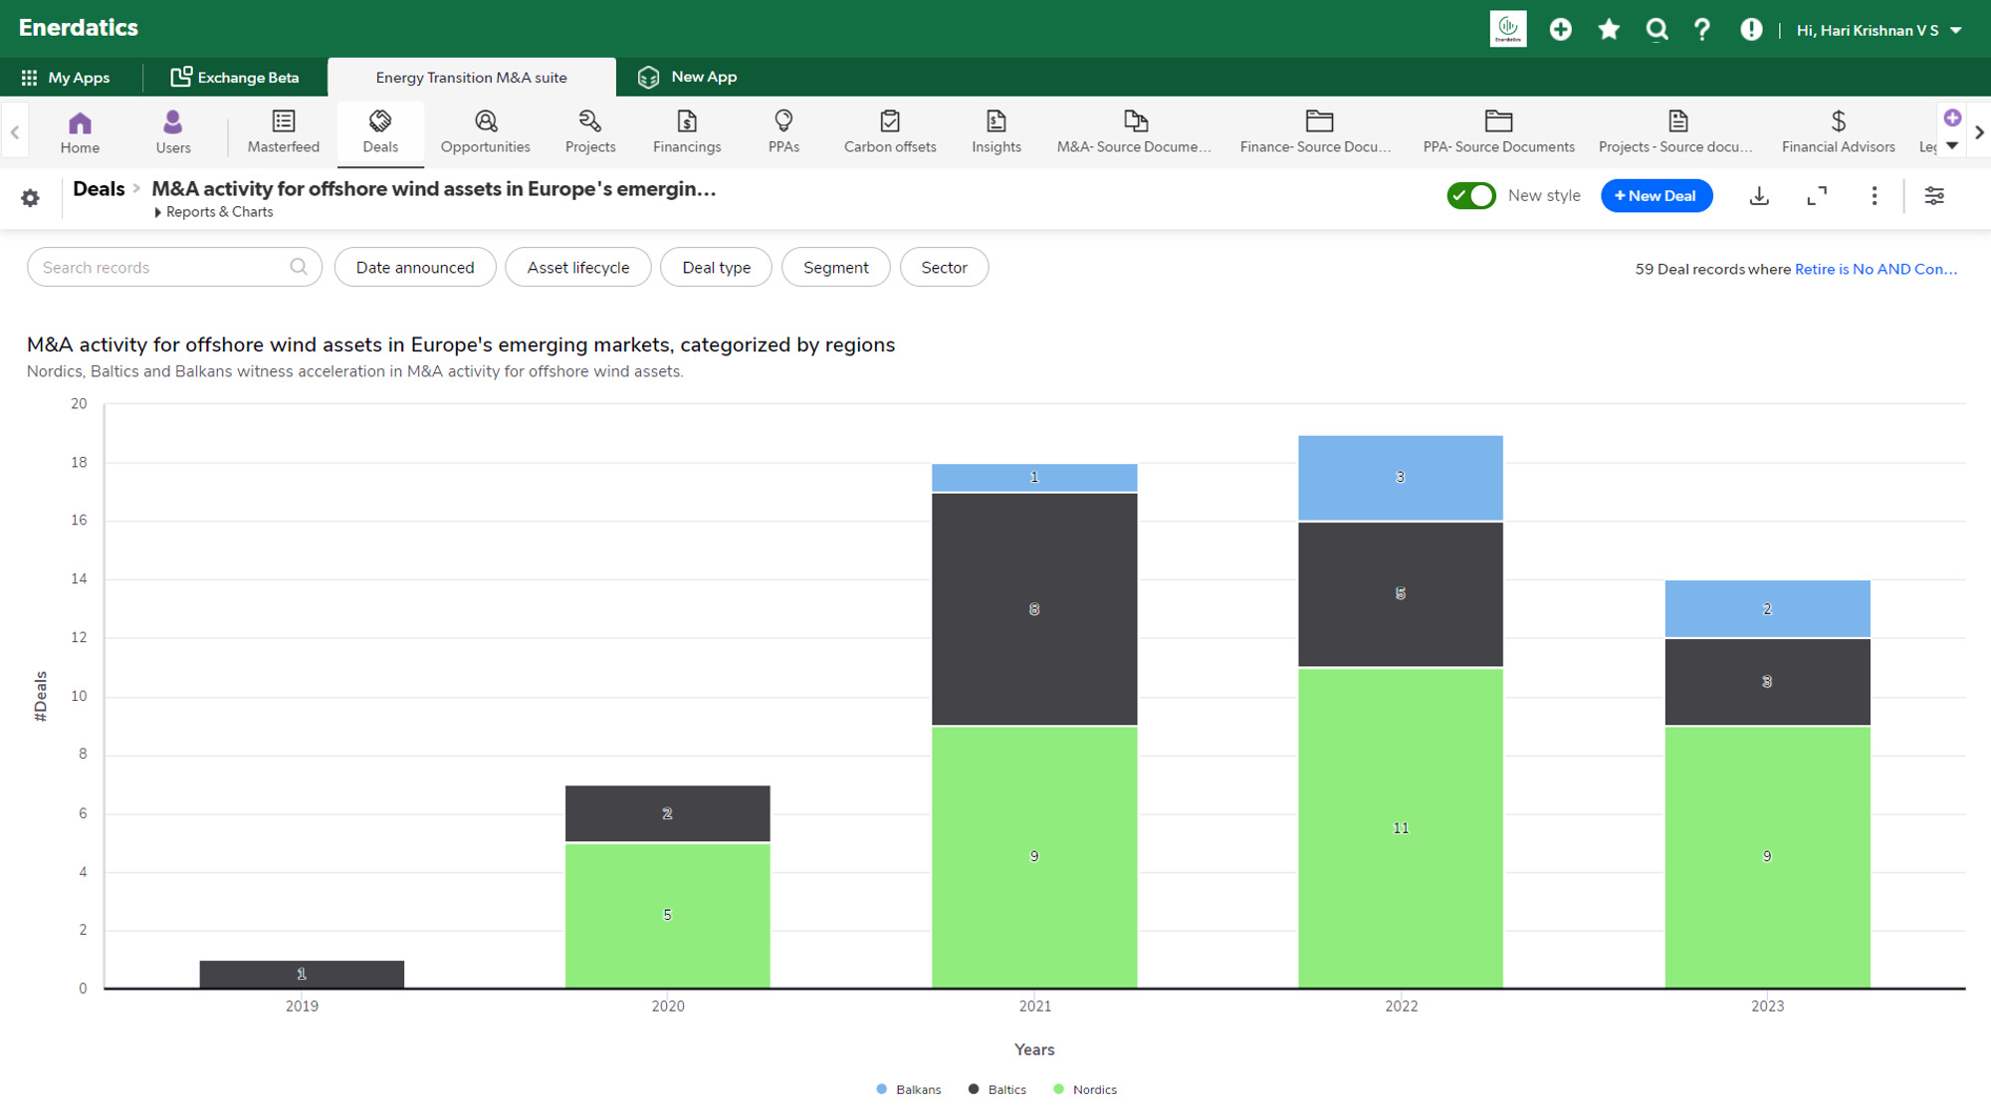Image resolution: width=1991 pixels, height=1117 pixels.
Task: Click the gear settings icon beside Deals
Action: (x=31, y=198)
